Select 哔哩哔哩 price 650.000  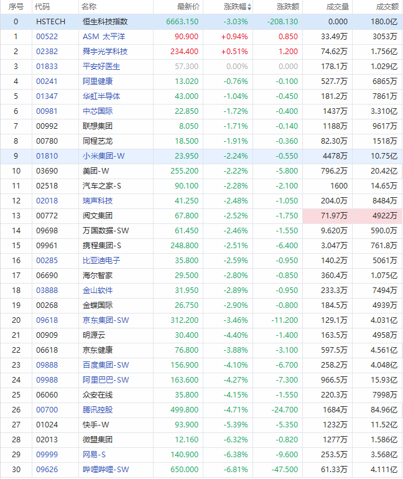pyautogui.click(x=185, y=470)
